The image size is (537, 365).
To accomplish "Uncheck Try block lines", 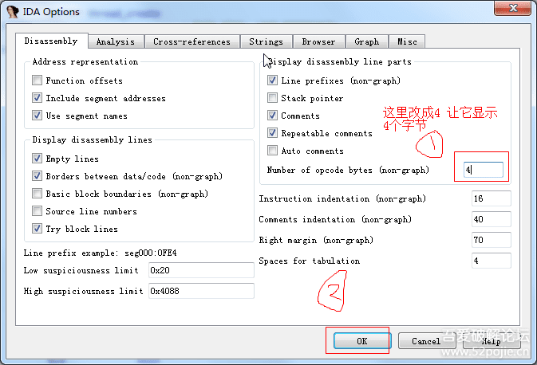I will [x=37, y=228].
